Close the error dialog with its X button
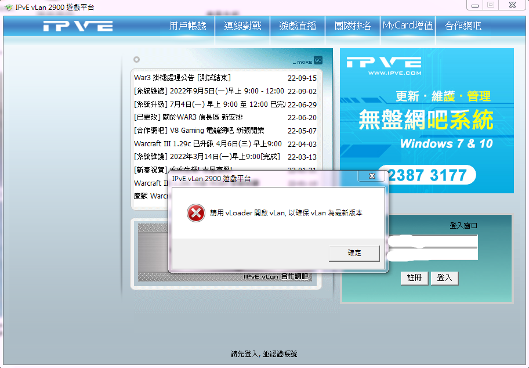This screenshot has width=529, height=368. [x=372, y=176]
